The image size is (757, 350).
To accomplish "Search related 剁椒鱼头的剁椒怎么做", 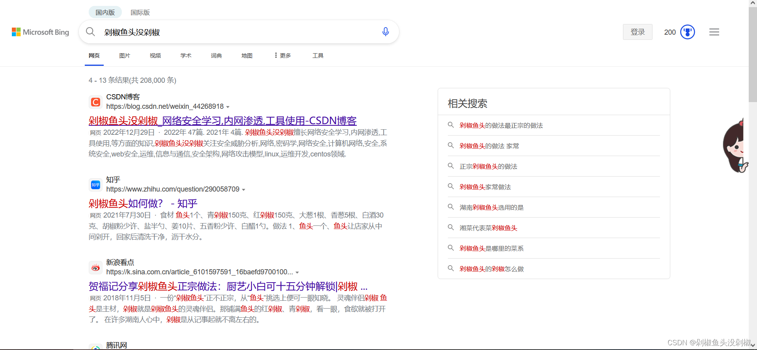I will point(492,269).
